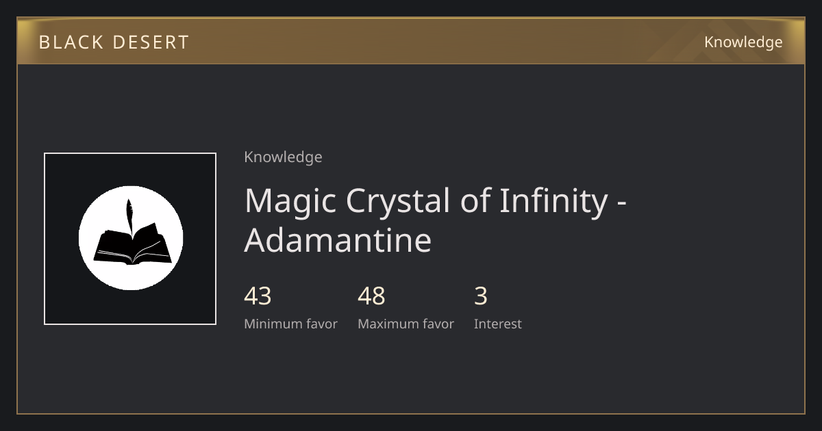Viewport: 822px width, 431px height.
Task: Click Knowledge label in the gold header
Action: pos(743,42)
